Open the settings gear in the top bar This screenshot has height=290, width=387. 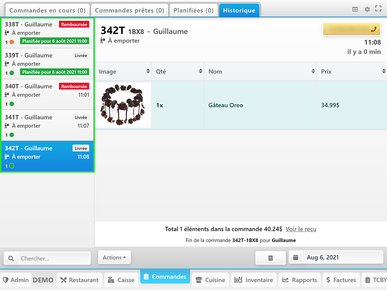pyautogui.click(x=367, y=9)
